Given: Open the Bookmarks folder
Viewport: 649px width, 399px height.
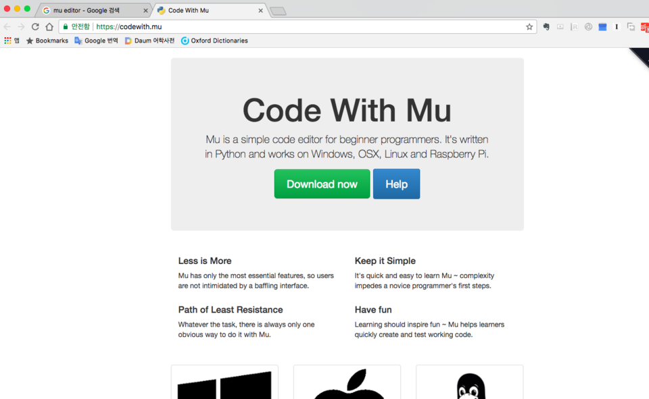Looking at the screenshot, I should tap(47, 41).
